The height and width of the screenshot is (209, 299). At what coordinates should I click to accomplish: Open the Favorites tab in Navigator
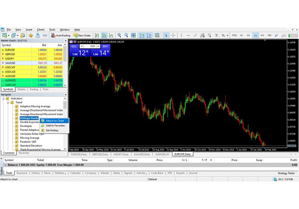tap(24, 153)
